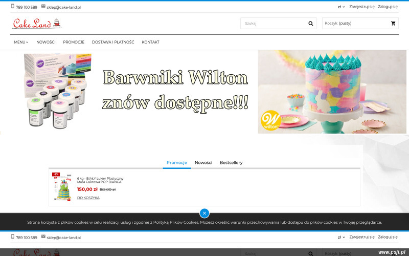This screenshot has height=256, width=409.
Task: Open the KONTAKT navigation item
Action: [150, 42]
